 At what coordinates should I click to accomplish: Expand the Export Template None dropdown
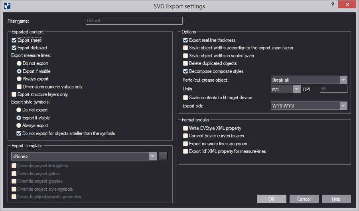(84, 156)
